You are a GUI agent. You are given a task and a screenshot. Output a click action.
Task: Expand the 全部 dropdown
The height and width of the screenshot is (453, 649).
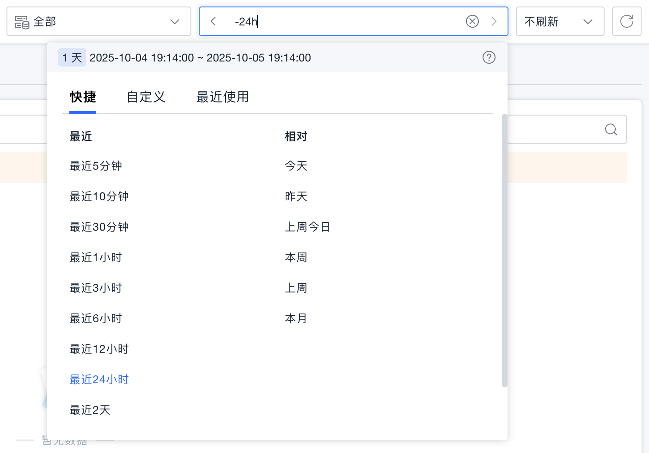tap(174, 22)
